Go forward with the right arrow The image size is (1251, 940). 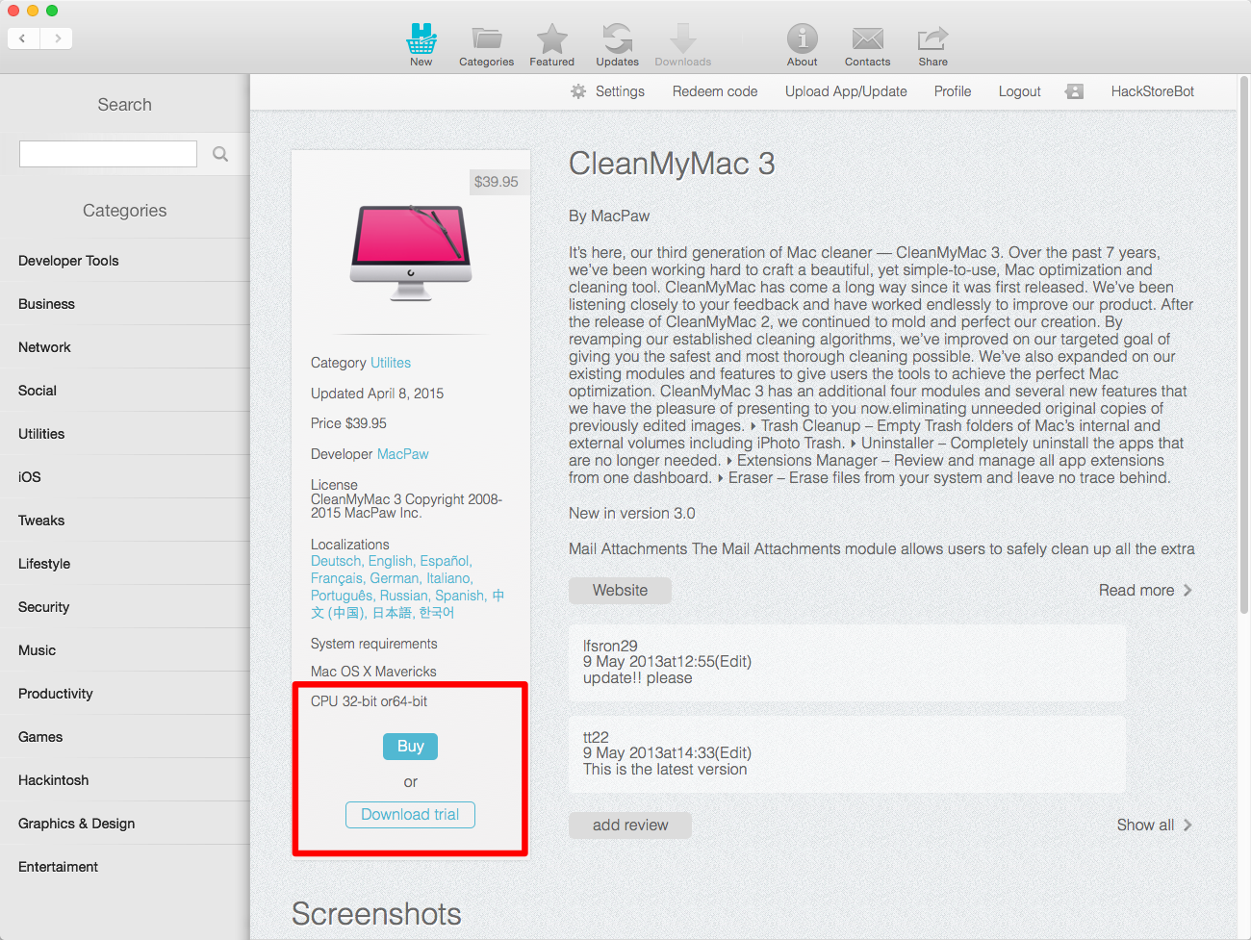coord(57,38)
